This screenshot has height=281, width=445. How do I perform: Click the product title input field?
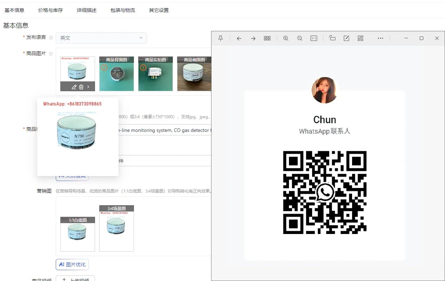165,130
